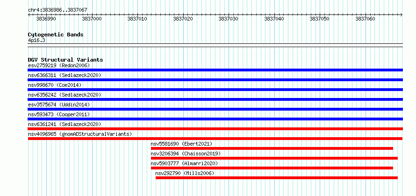The image size is (416, 196).
Task: Click the ruler's right end arrow
Action: [x=402, y=15]
